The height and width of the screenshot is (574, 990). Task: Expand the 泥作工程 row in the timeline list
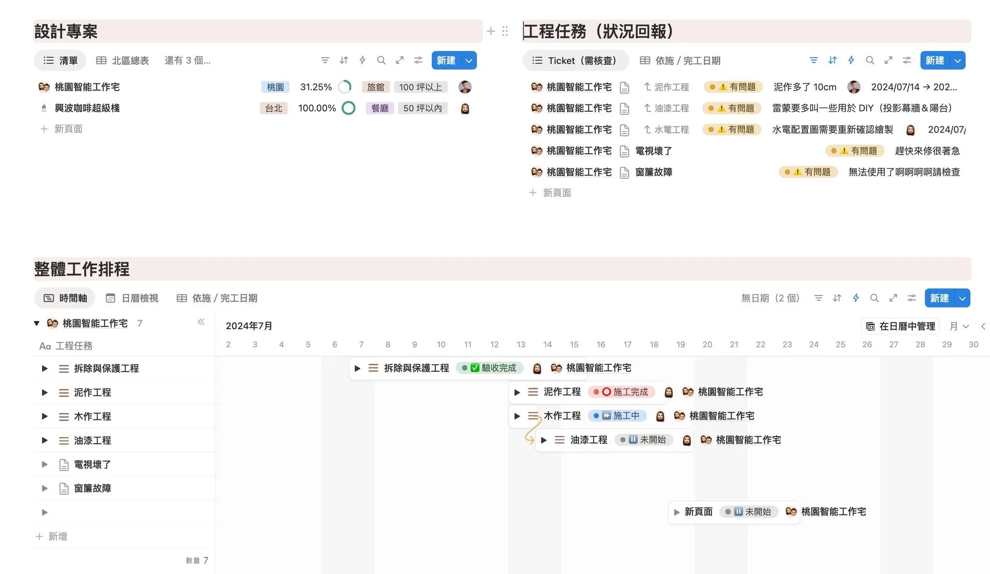pyautogui.click(x=44, y=392)
